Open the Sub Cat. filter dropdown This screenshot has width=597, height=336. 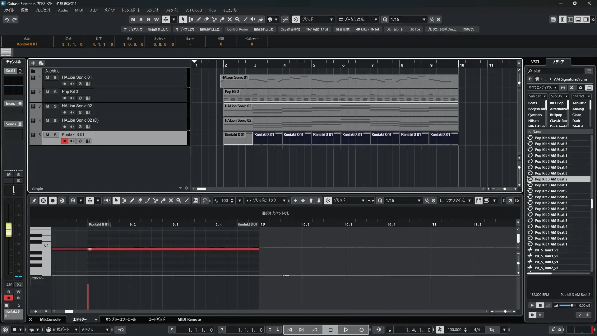(537, 96)
